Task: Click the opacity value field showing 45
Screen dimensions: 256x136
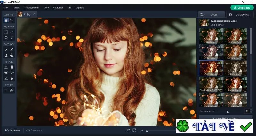Action: [247, 111]
